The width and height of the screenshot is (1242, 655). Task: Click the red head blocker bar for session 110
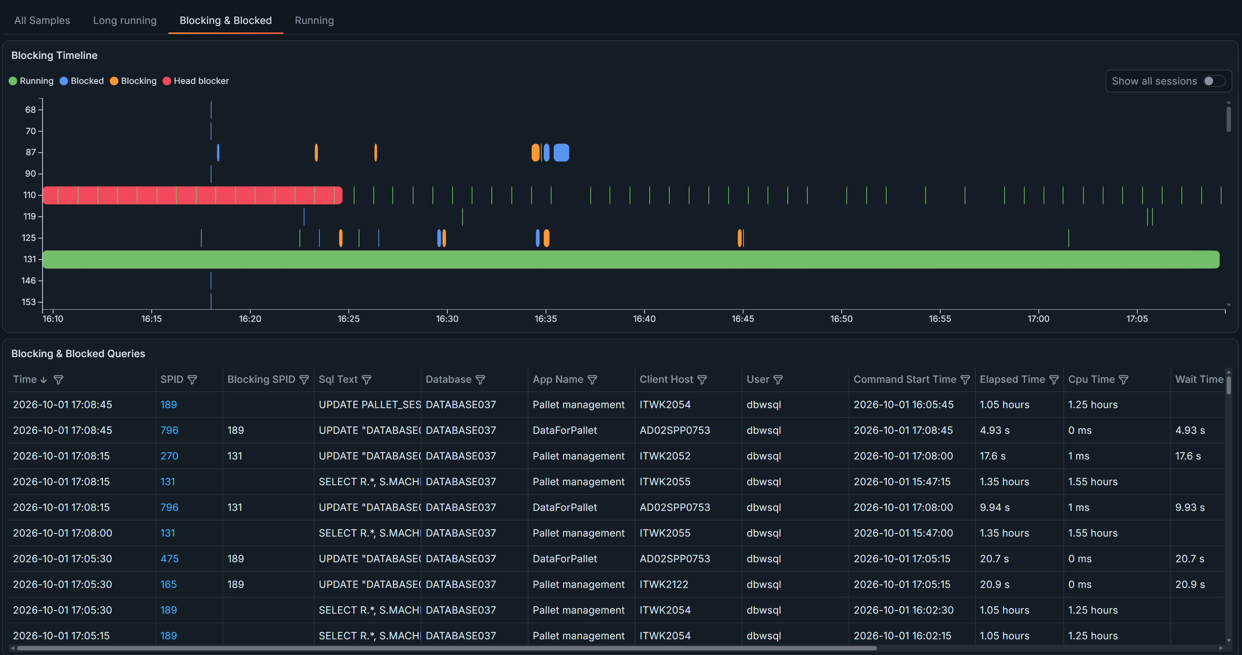coord(192,196)
